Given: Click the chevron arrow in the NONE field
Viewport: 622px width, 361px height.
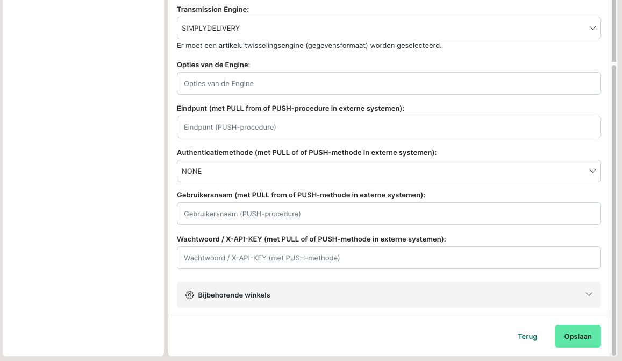Looking at the screenshot, I should click(592, 171).
